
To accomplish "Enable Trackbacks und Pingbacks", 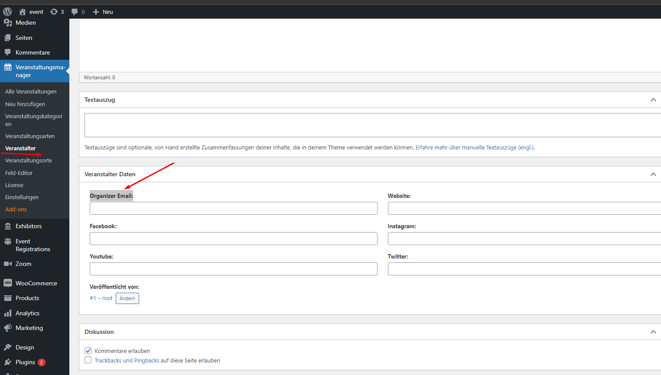I will [88, 360].
